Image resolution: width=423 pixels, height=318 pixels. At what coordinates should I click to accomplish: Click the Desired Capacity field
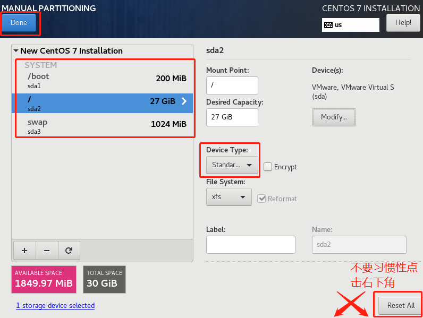point(232,117)
